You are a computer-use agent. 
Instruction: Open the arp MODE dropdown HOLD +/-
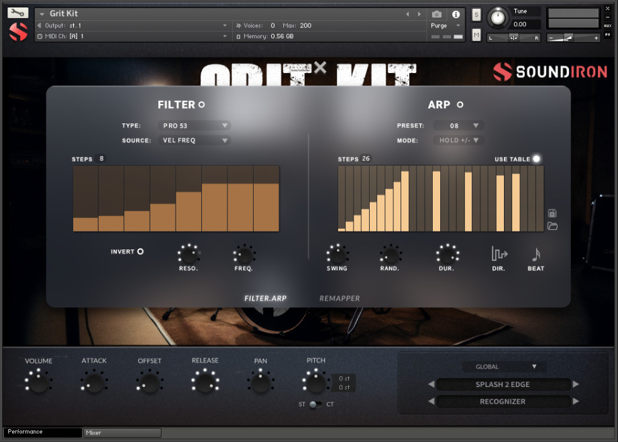pyautogui.click(x=459, y=140)
